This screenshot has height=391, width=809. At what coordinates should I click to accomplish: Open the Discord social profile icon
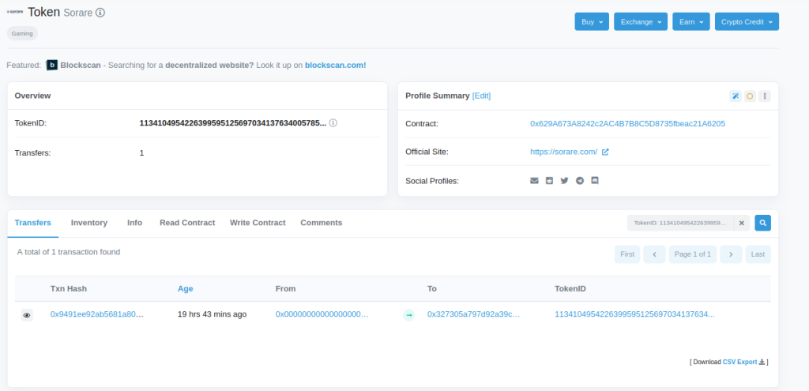pos(595,181)
